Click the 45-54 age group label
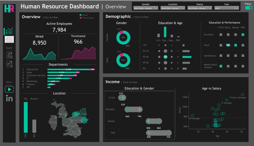254x146 pixels. pos(146,63)
